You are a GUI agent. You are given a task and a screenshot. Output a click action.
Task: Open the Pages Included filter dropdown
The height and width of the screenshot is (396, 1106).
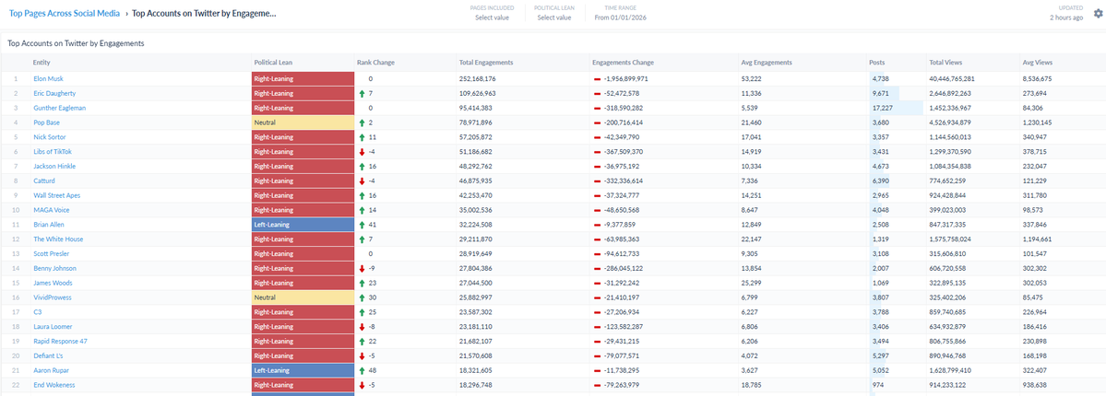(x=492, y=13)
